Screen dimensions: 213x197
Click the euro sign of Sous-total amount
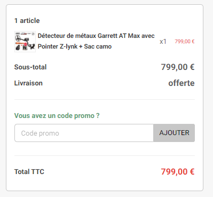pyautogui.click(x=192, y=67)
